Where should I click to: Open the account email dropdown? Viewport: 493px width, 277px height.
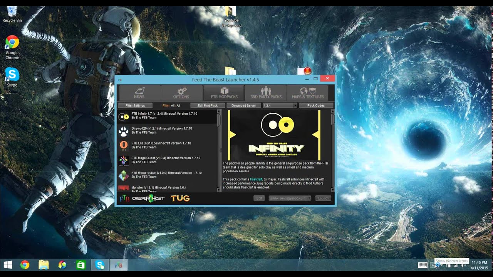[x=290, y=198]
